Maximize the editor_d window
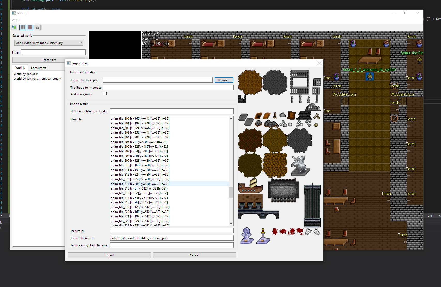 [x=406, y=13]
